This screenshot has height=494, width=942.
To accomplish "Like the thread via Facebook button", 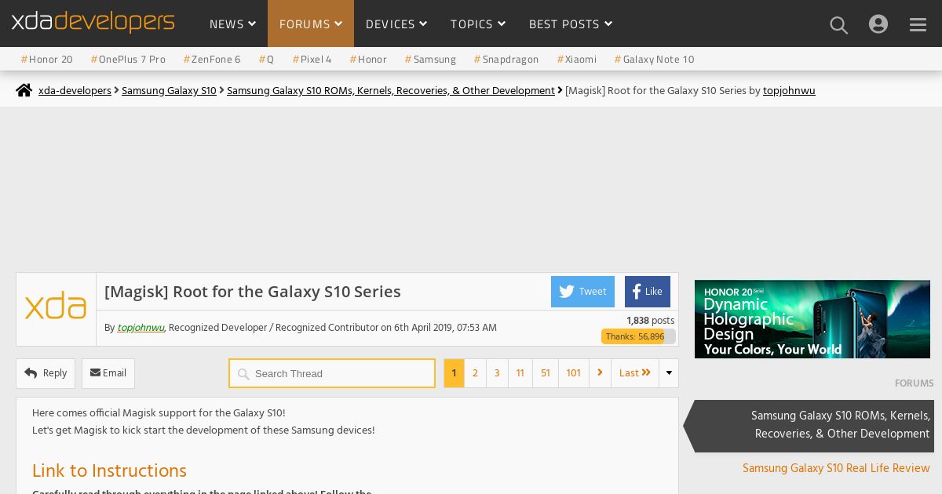I will coord(648,292).
